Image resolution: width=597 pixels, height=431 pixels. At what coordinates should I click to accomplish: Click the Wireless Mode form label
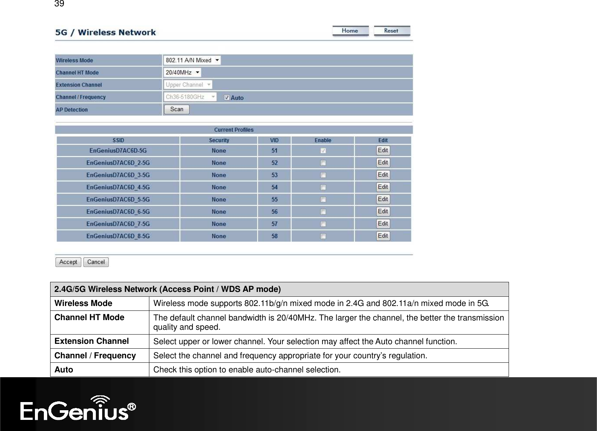(74, 60)
